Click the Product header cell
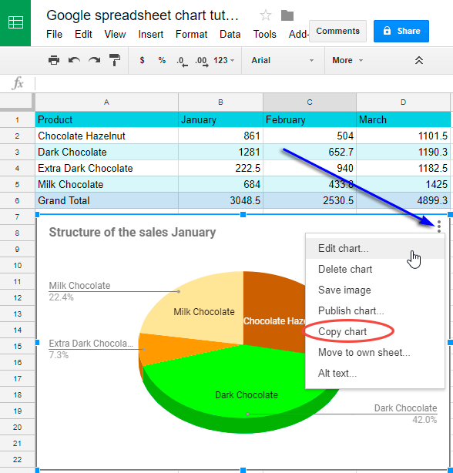453x473 pixels. click(106, 119)
